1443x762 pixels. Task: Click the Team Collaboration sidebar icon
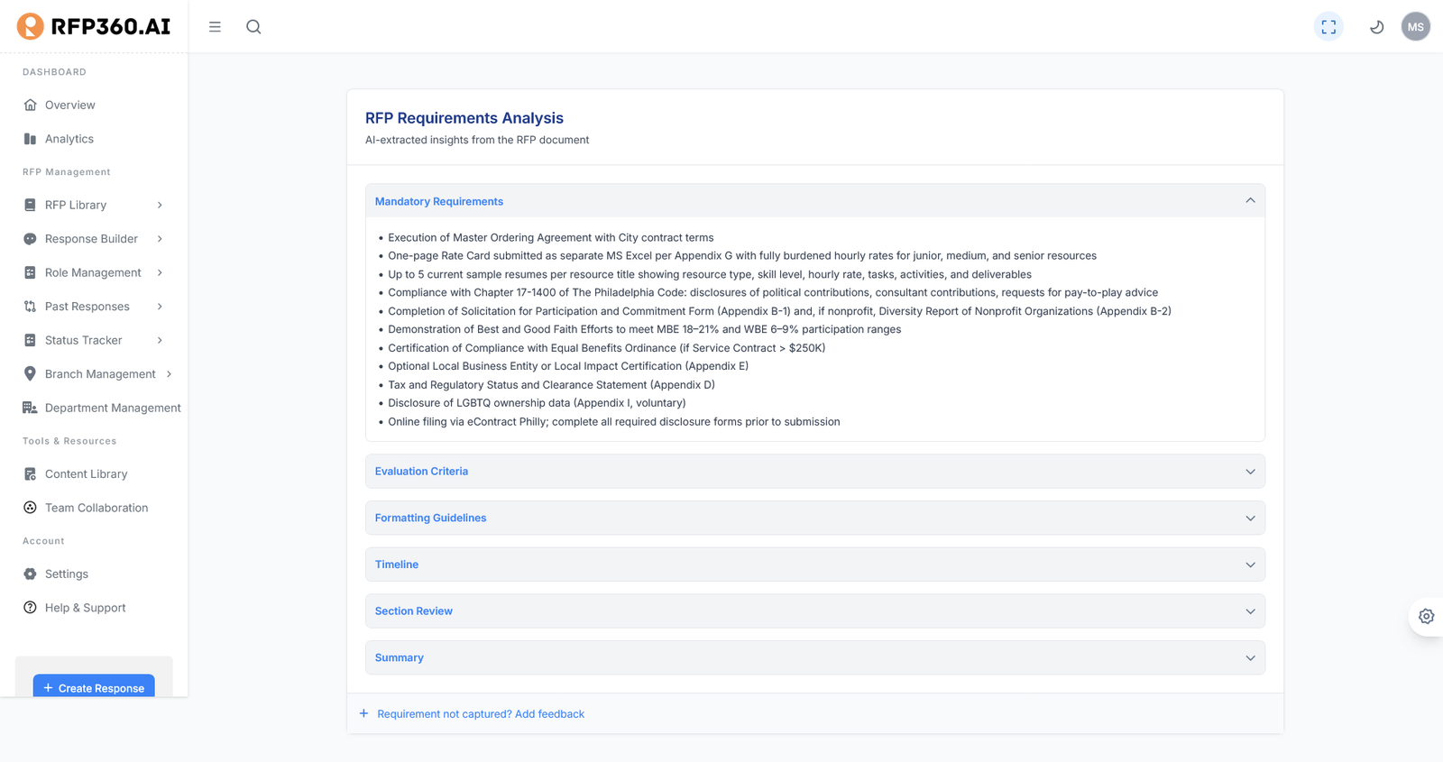(30, 508)
